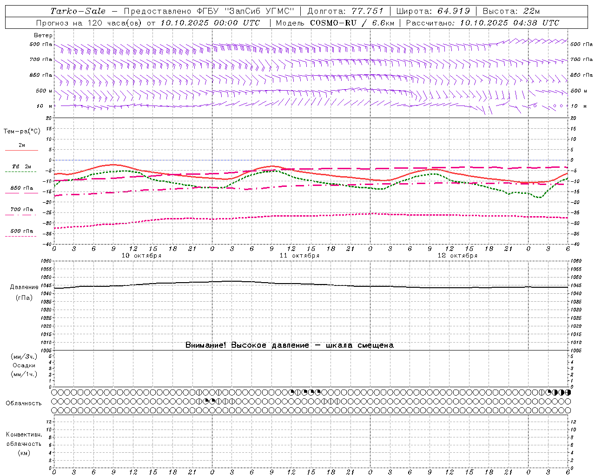Click the Td 2м legend entry
Screen dimensions: 595x476
[21, 166]
